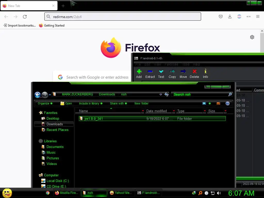This screenshot has width=264, height=198.
Task: Select the jre1.8.0_341 folder row
Action: click(x=152, y=119)
